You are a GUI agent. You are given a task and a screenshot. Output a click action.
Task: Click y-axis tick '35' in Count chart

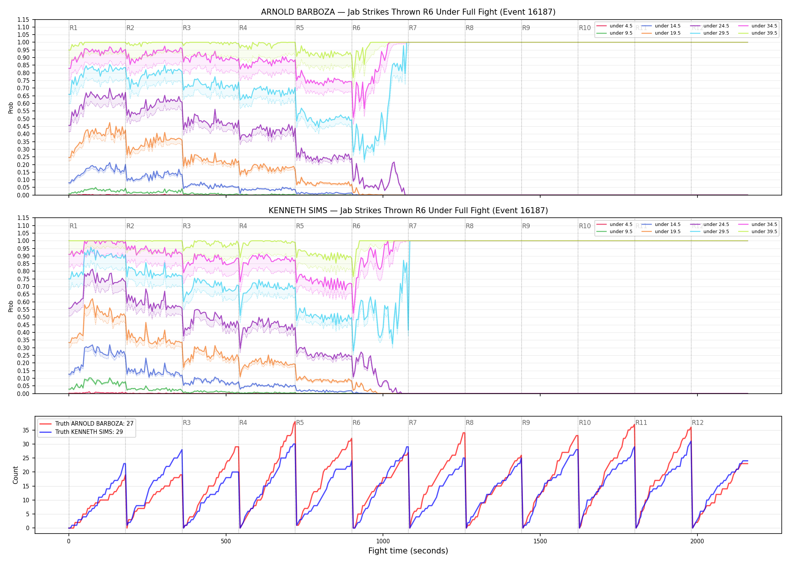click(26, 430)
